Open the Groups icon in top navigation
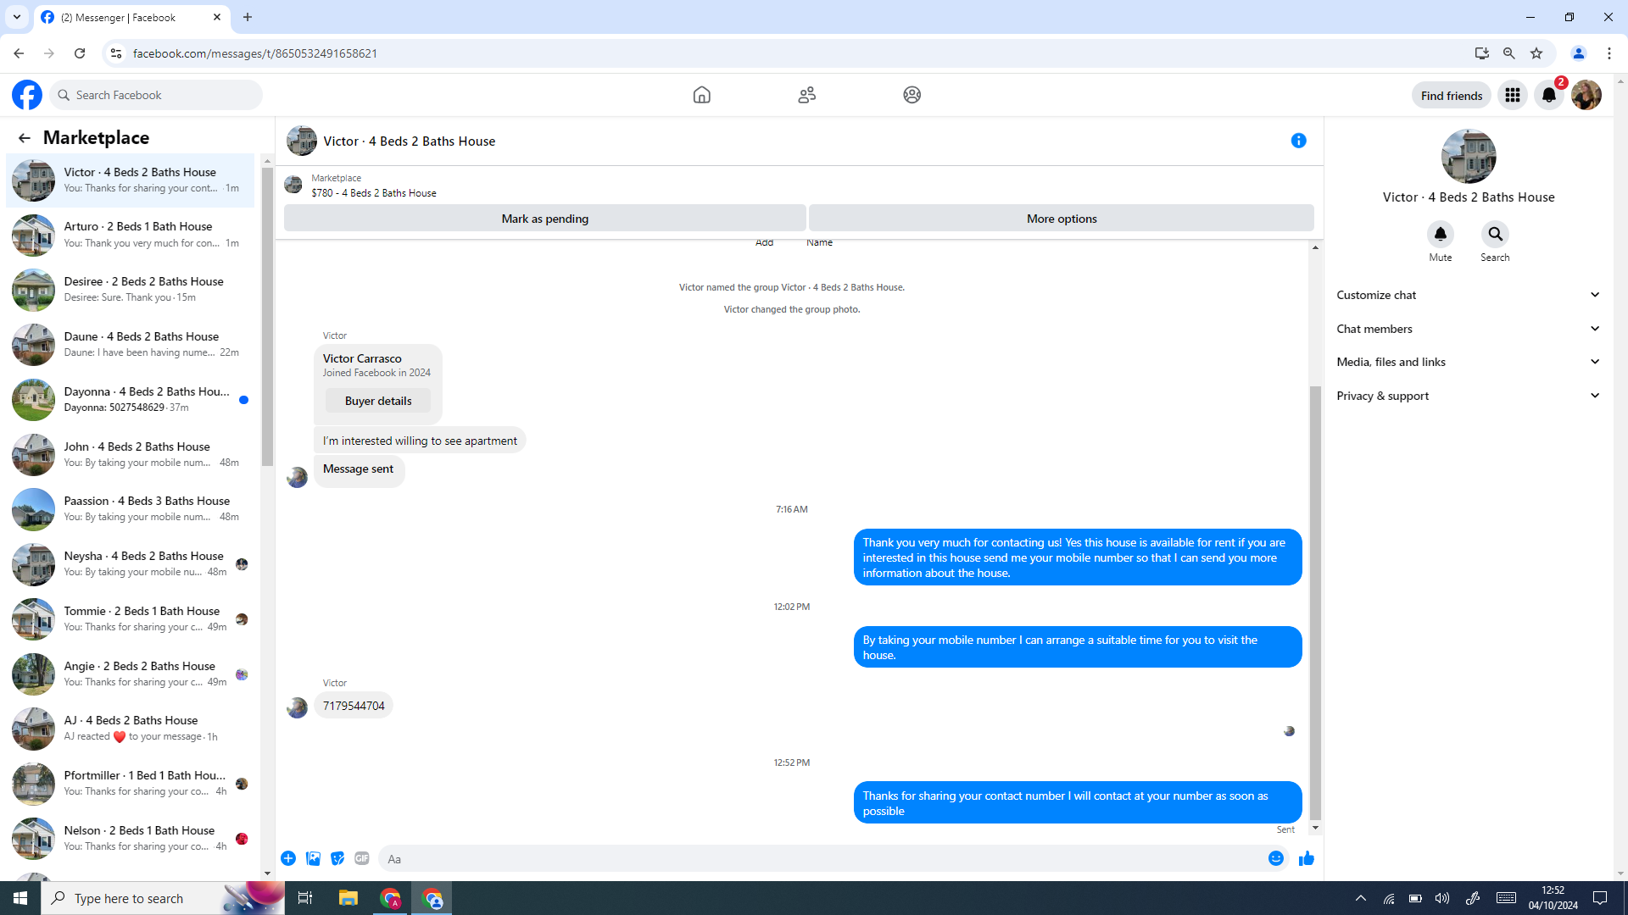This screenshot has width=1628, height=915. [912, 95]
